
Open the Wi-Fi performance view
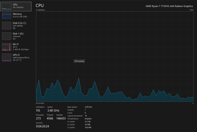[16, 47]
